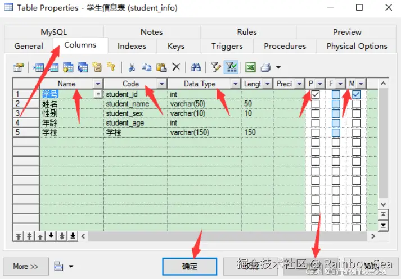Check the P checkbox for student_name row

coord(316,104)
